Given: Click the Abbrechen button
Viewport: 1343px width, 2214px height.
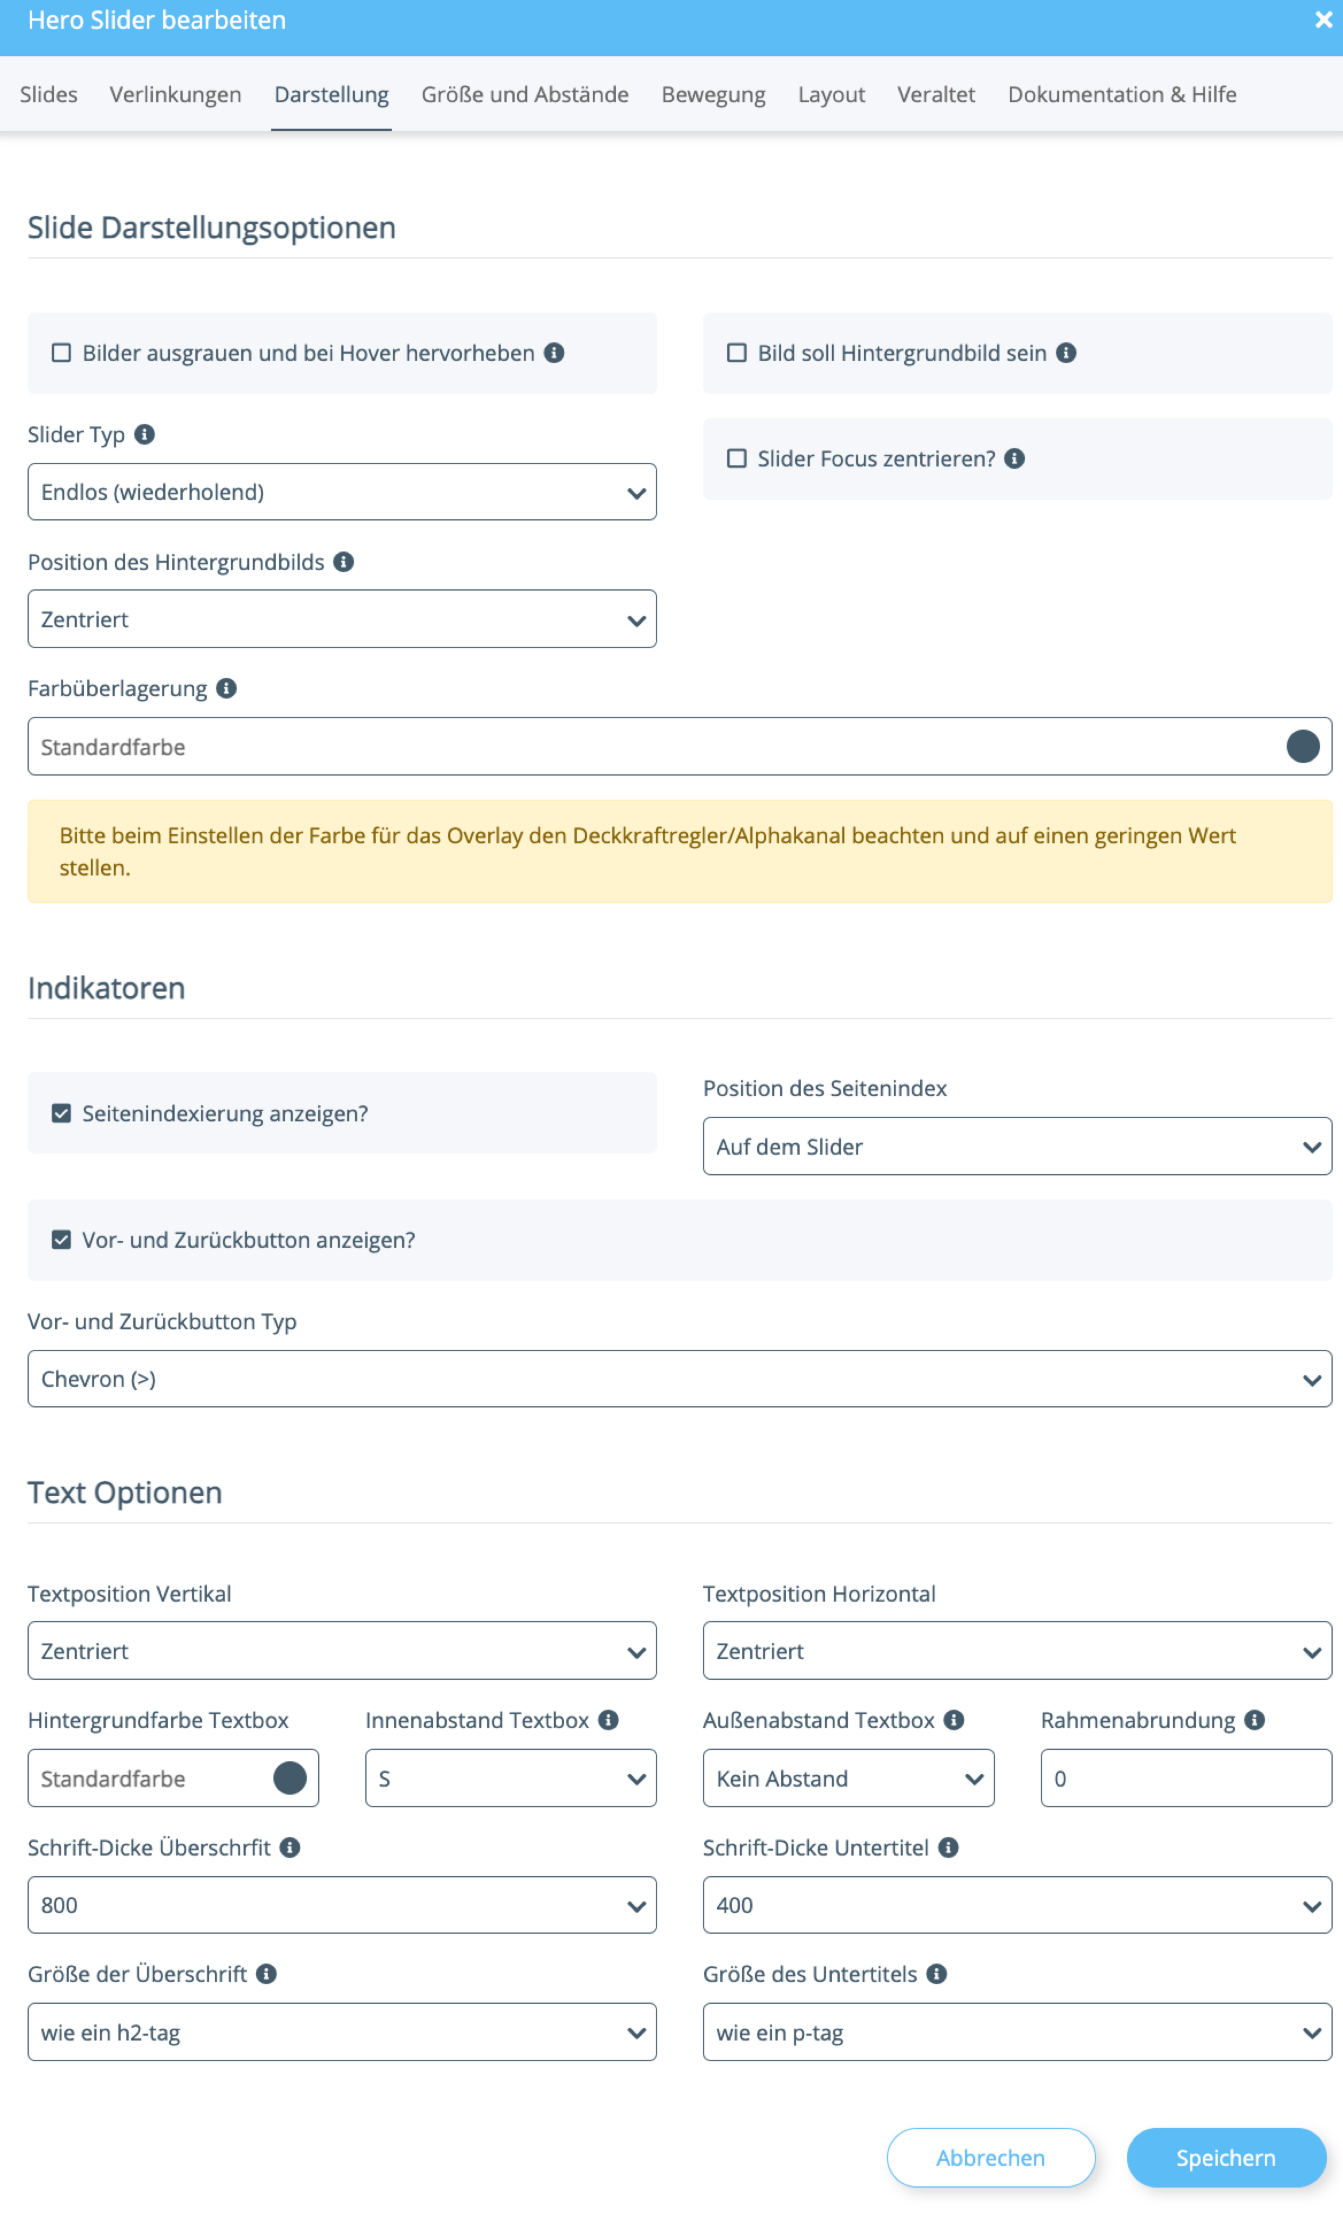Looking at the screenshot, I should (990, 2157).
